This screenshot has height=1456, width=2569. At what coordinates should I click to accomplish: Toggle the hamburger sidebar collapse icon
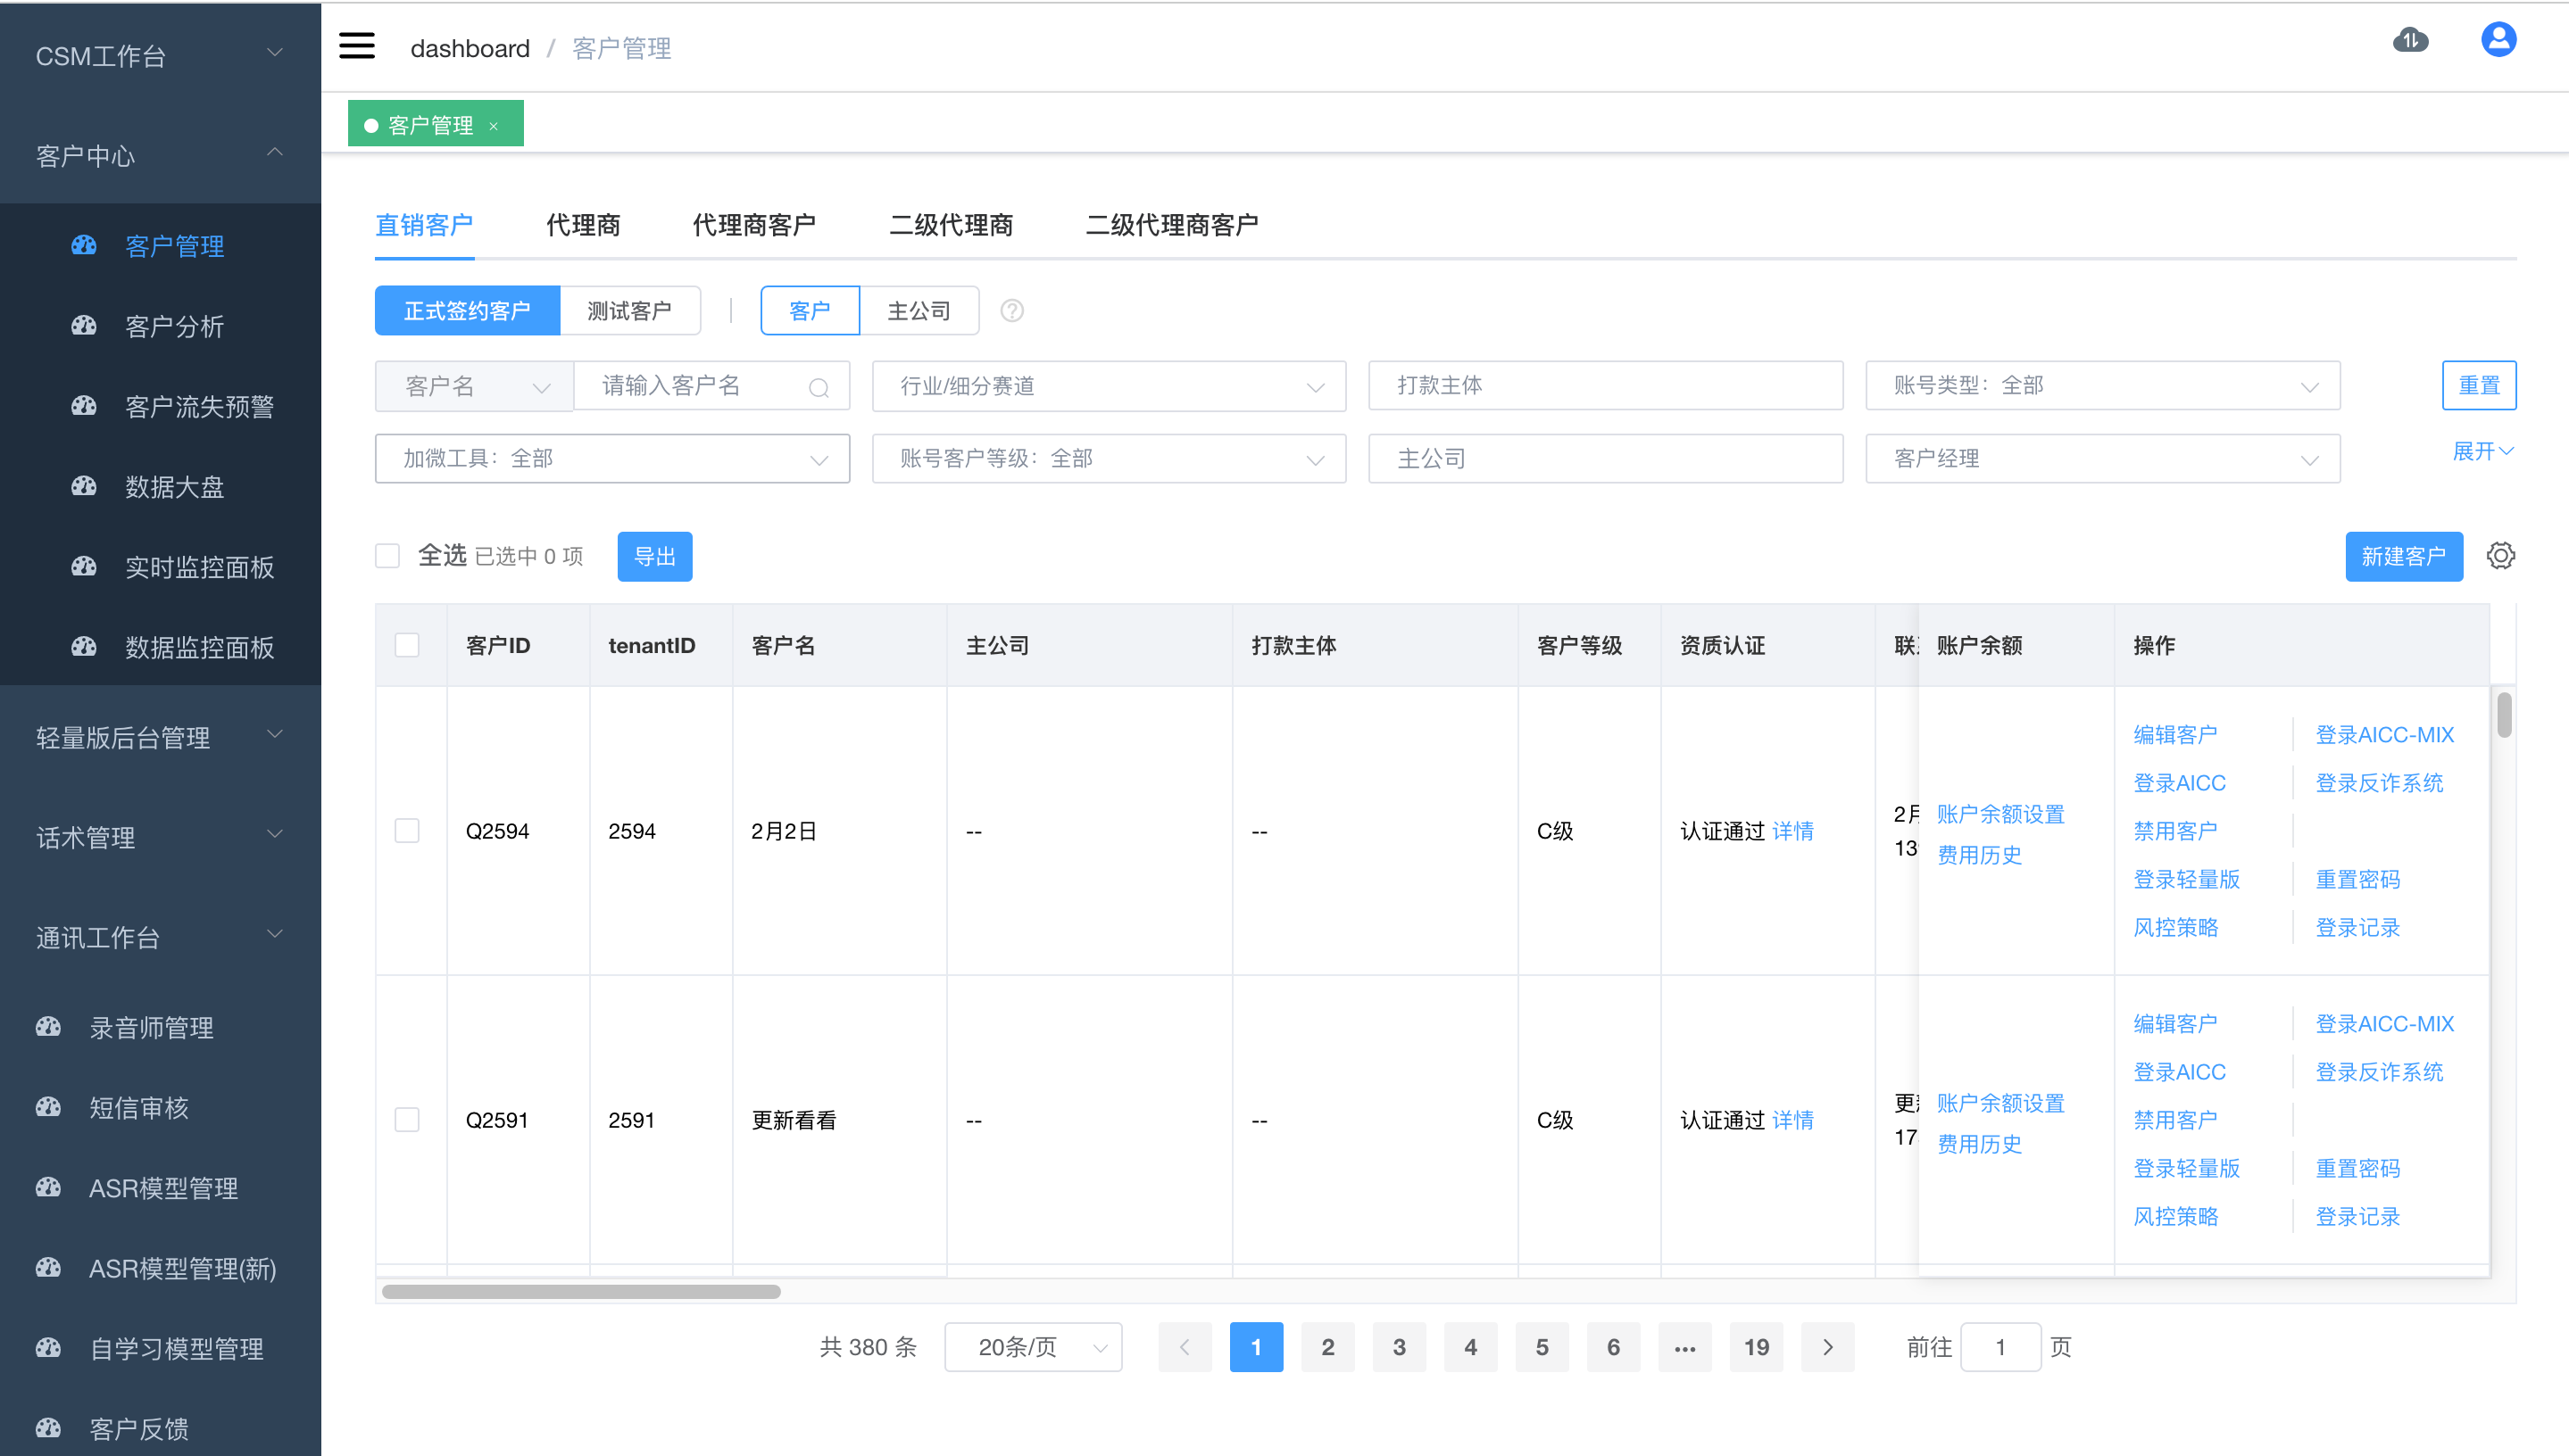tap(357, 47)
